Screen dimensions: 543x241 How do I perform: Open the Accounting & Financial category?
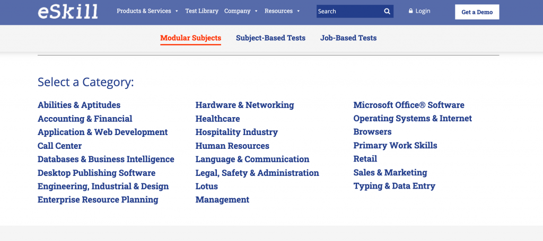click(x=85, y=119)
